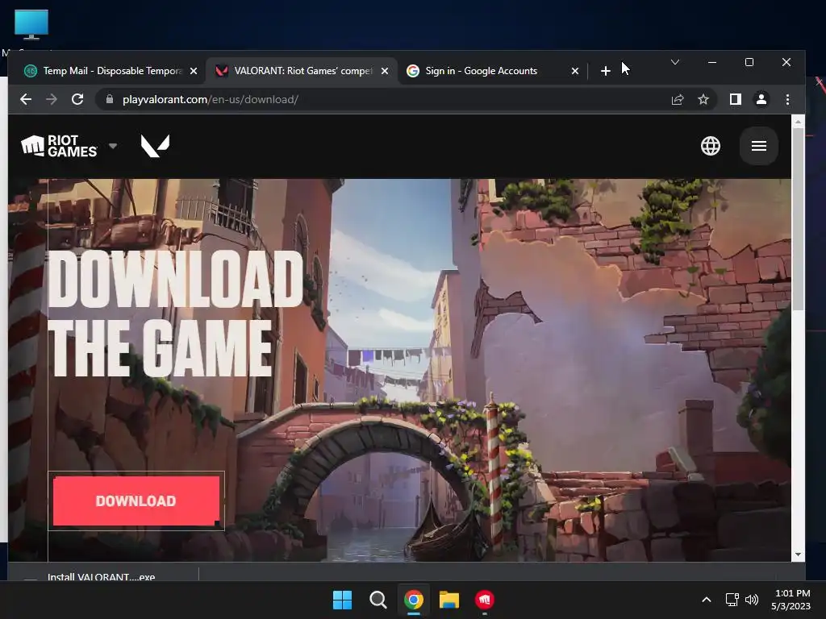
Task: Click the scrollbar up arrow
Action: click(798, 122)
